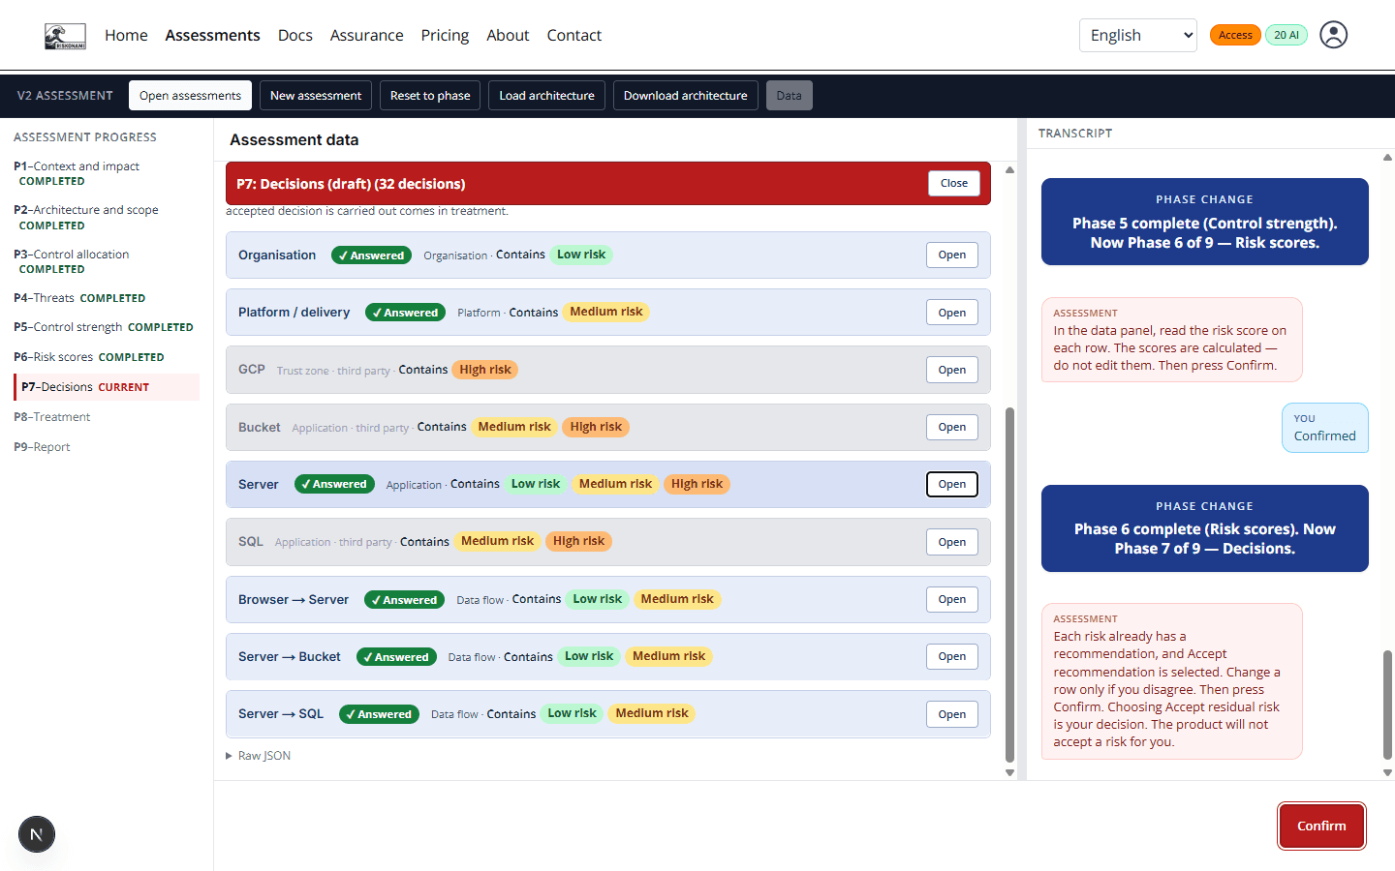Open the Server → Bucket row
Screen dimensions: 1395x871
[x=952, y=656]
